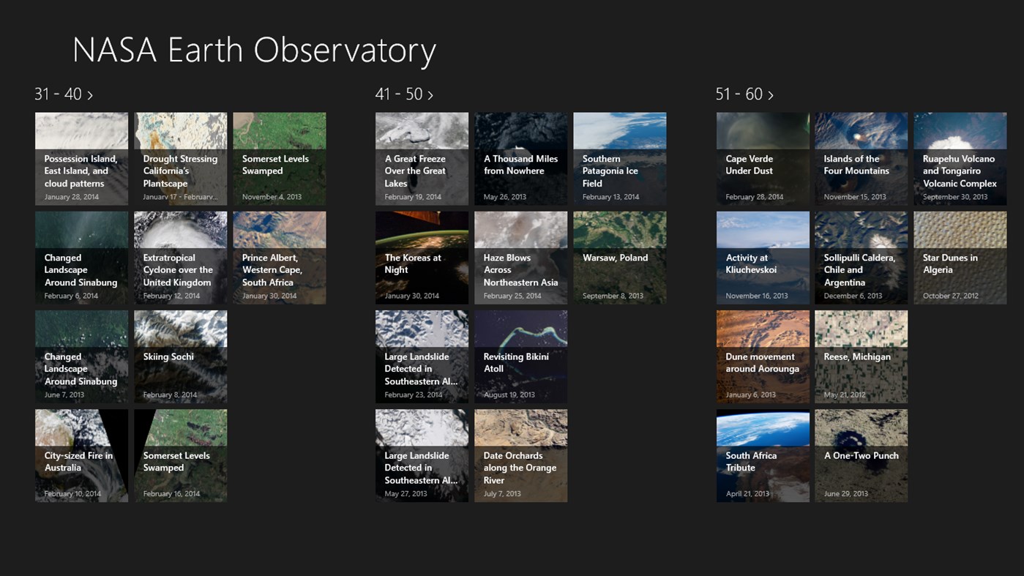Open the Koreas at Night tile

[422, 258]
